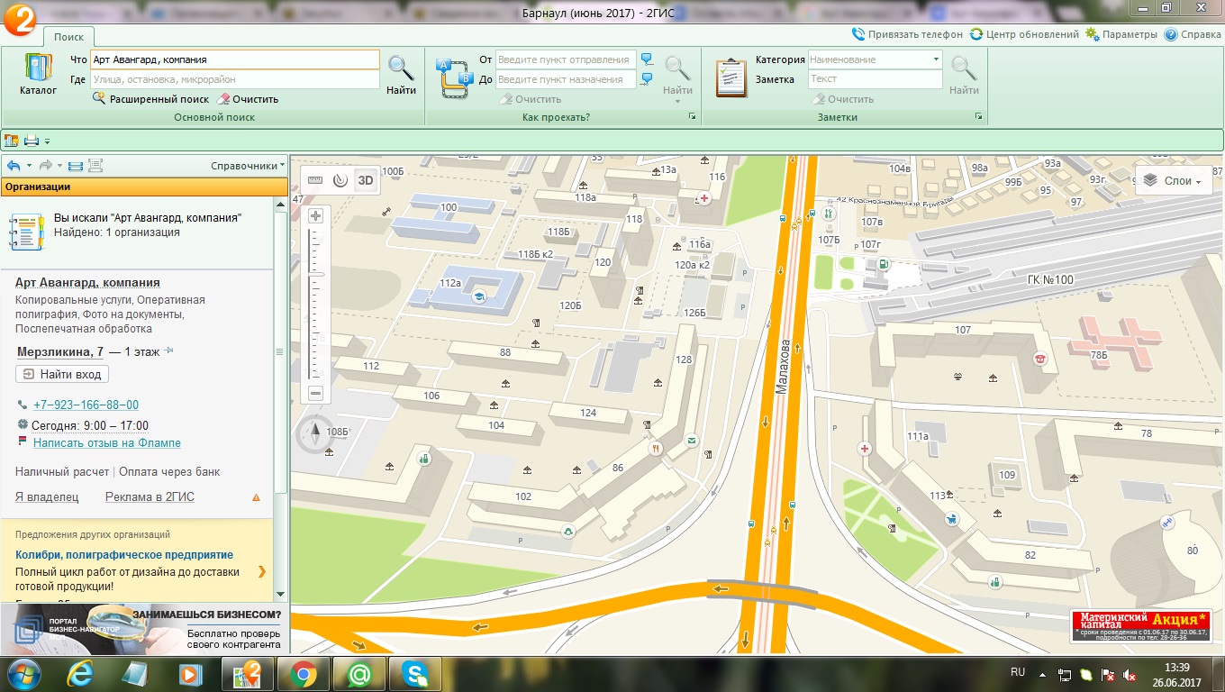The height and width of the screenshot is (692, 1225).
Task: Click the Найти magnifier in Основной поиск
Action: click(x=401, y=75)
